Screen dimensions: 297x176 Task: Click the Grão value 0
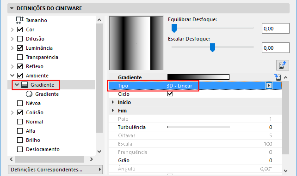271,160
